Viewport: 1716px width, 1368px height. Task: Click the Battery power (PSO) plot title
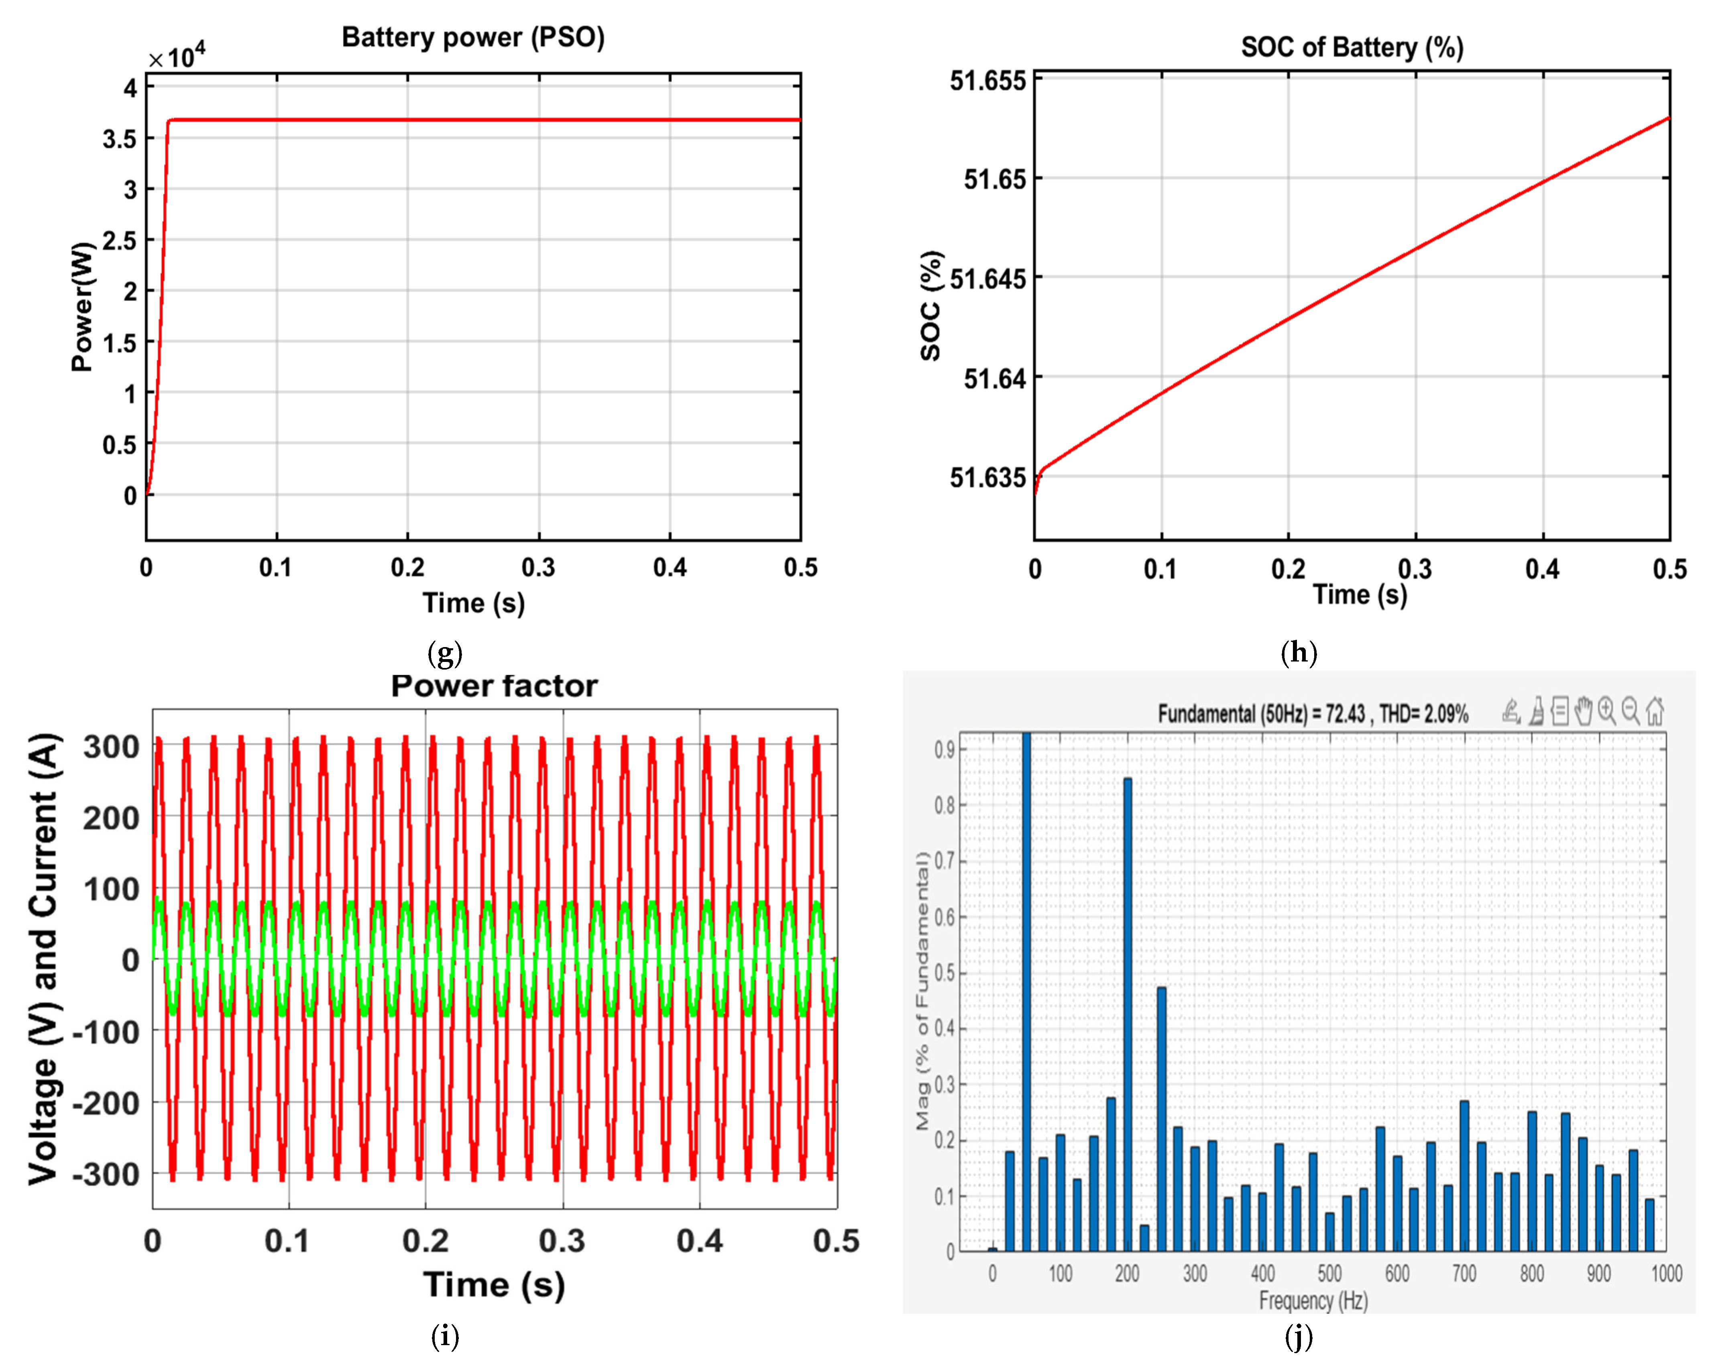473,37
